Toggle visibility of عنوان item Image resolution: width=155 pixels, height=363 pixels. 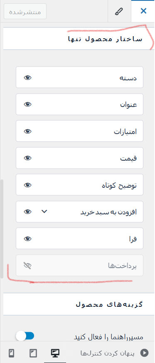click(x=27, y=104)
